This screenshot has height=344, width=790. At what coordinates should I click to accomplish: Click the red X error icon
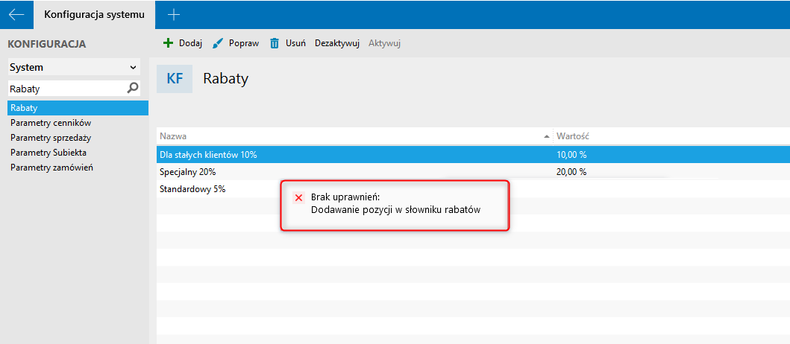coord(298,197)
